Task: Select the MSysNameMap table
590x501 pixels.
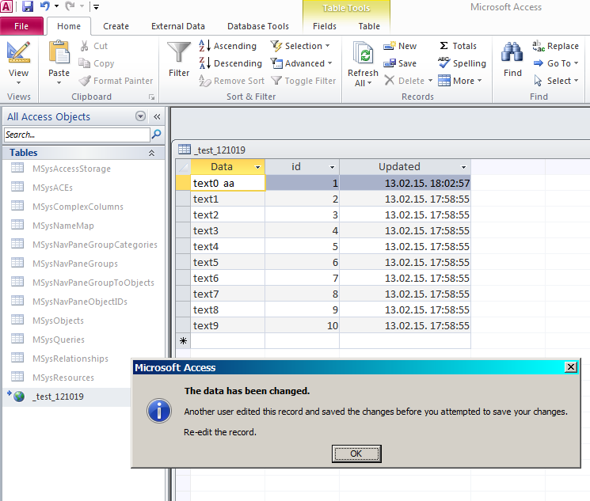Action: (x=63, y=226)
